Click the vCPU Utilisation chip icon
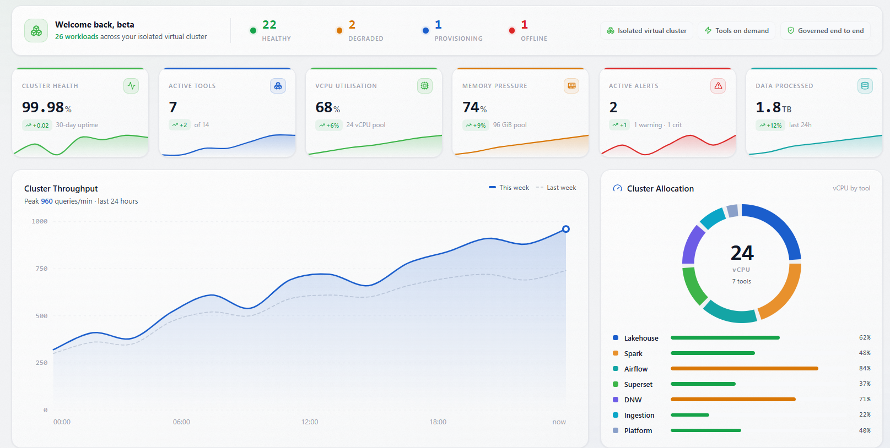This screenshot has width=890, height=448. pos(425,86)
